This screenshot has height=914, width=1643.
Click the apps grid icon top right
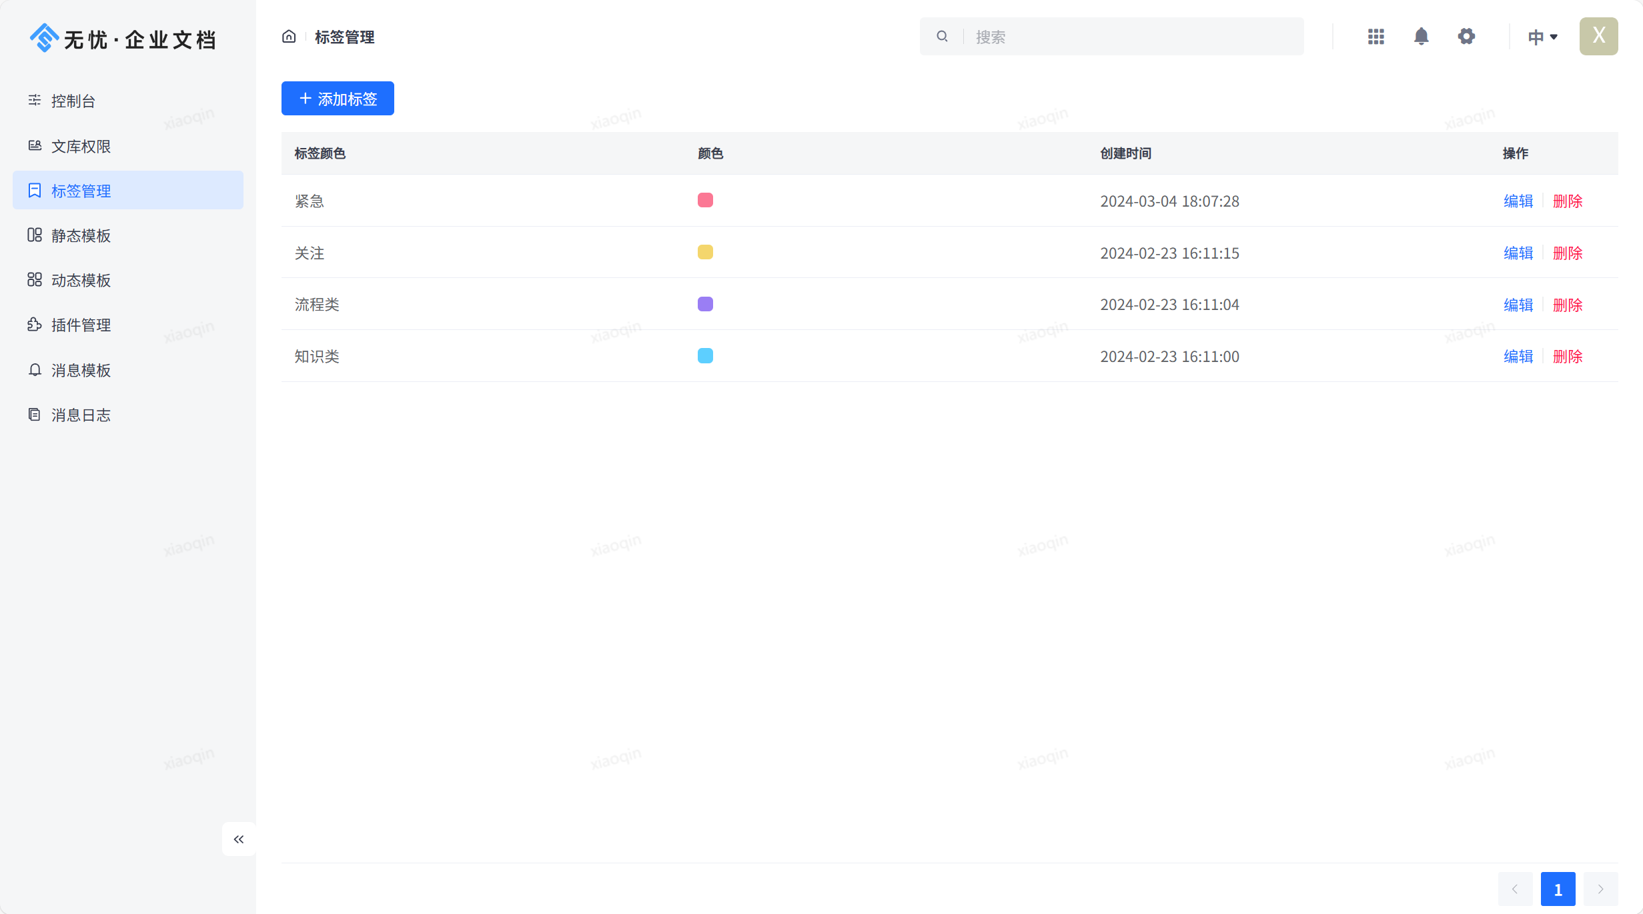1376,36
